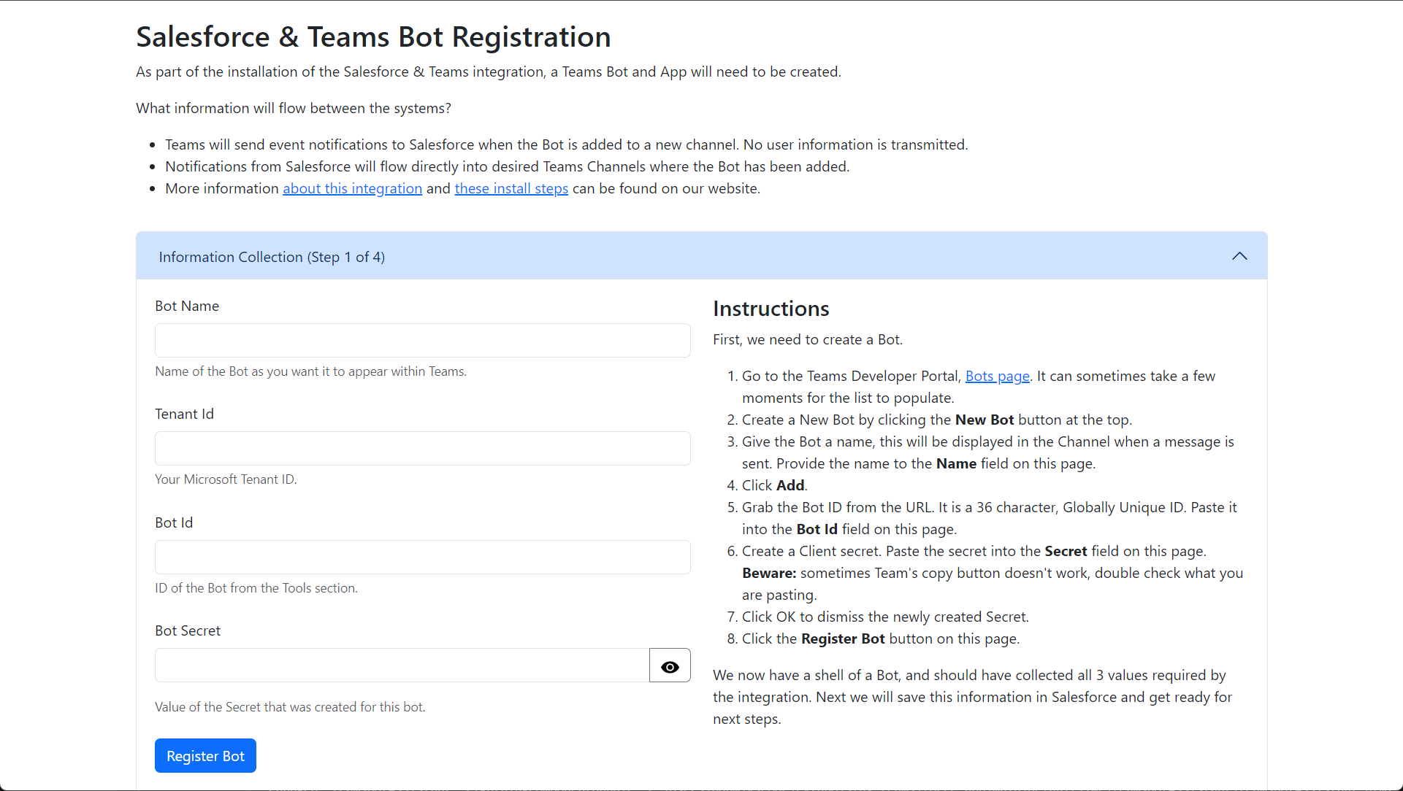This screenshot has height=791, width=1403.
Task: Click 'What information will flow between the systems?' text
Action: (294, 108)
